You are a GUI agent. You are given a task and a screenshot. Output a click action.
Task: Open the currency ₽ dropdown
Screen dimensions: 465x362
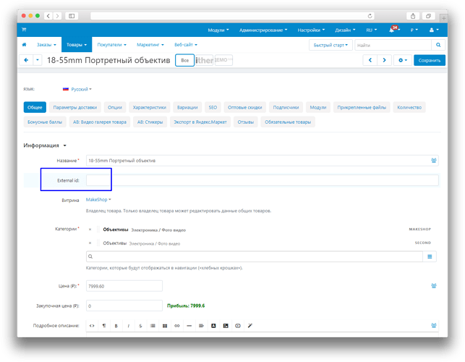(x=414, y=30)
